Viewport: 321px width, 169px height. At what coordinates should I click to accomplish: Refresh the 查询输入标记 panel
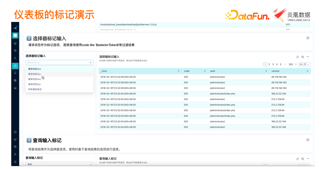[298, 159]
